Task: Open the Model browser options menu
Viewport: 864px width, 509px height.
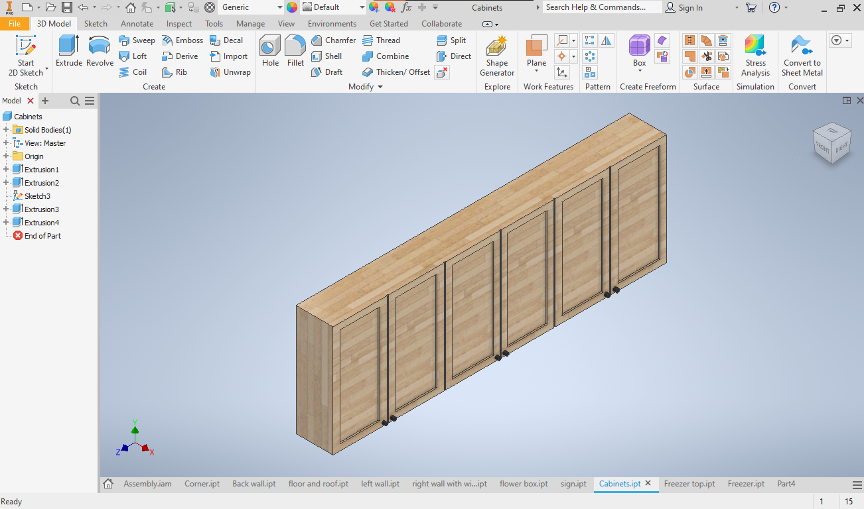Action: pos(90,101)
